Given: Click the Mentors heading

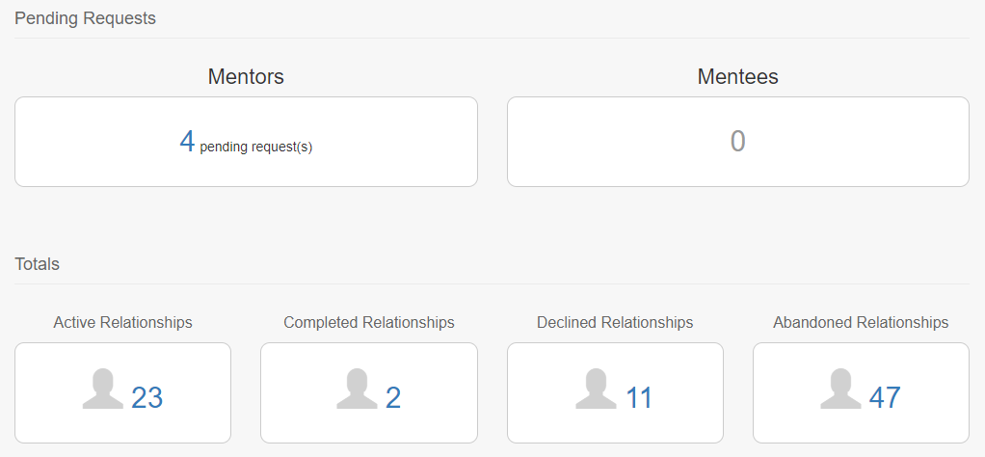Looking at the screenshot, I should coord(247,77).
